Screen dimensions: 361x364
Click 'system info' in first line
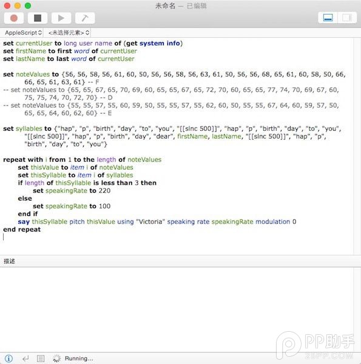pos(160,43)
